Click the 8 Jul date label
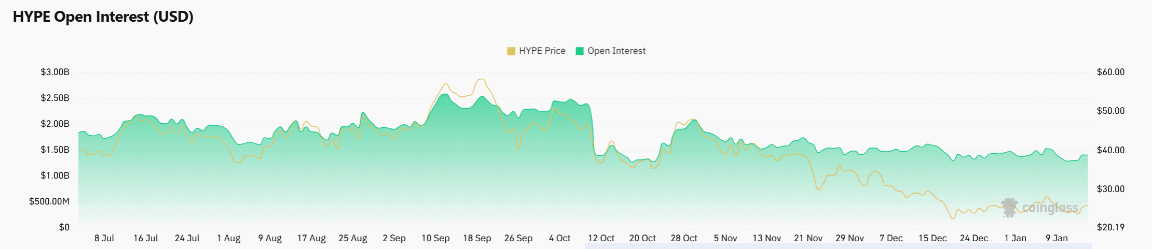 click(104, 238)
